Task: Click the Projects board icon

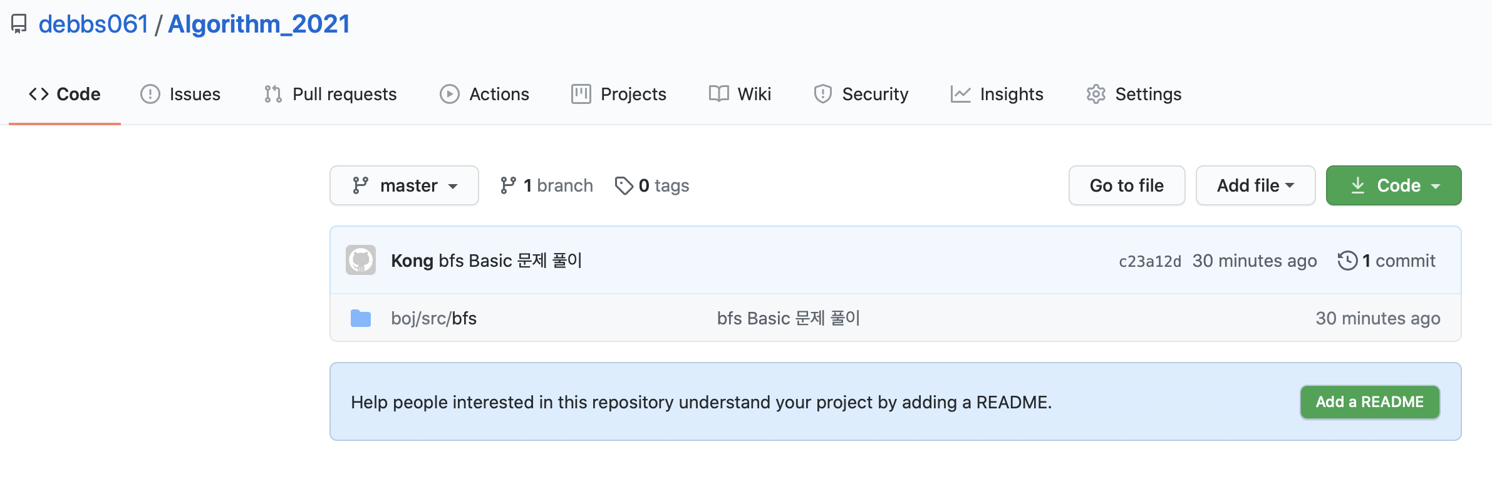Action: pyautogui.click(x=581, y=94)
